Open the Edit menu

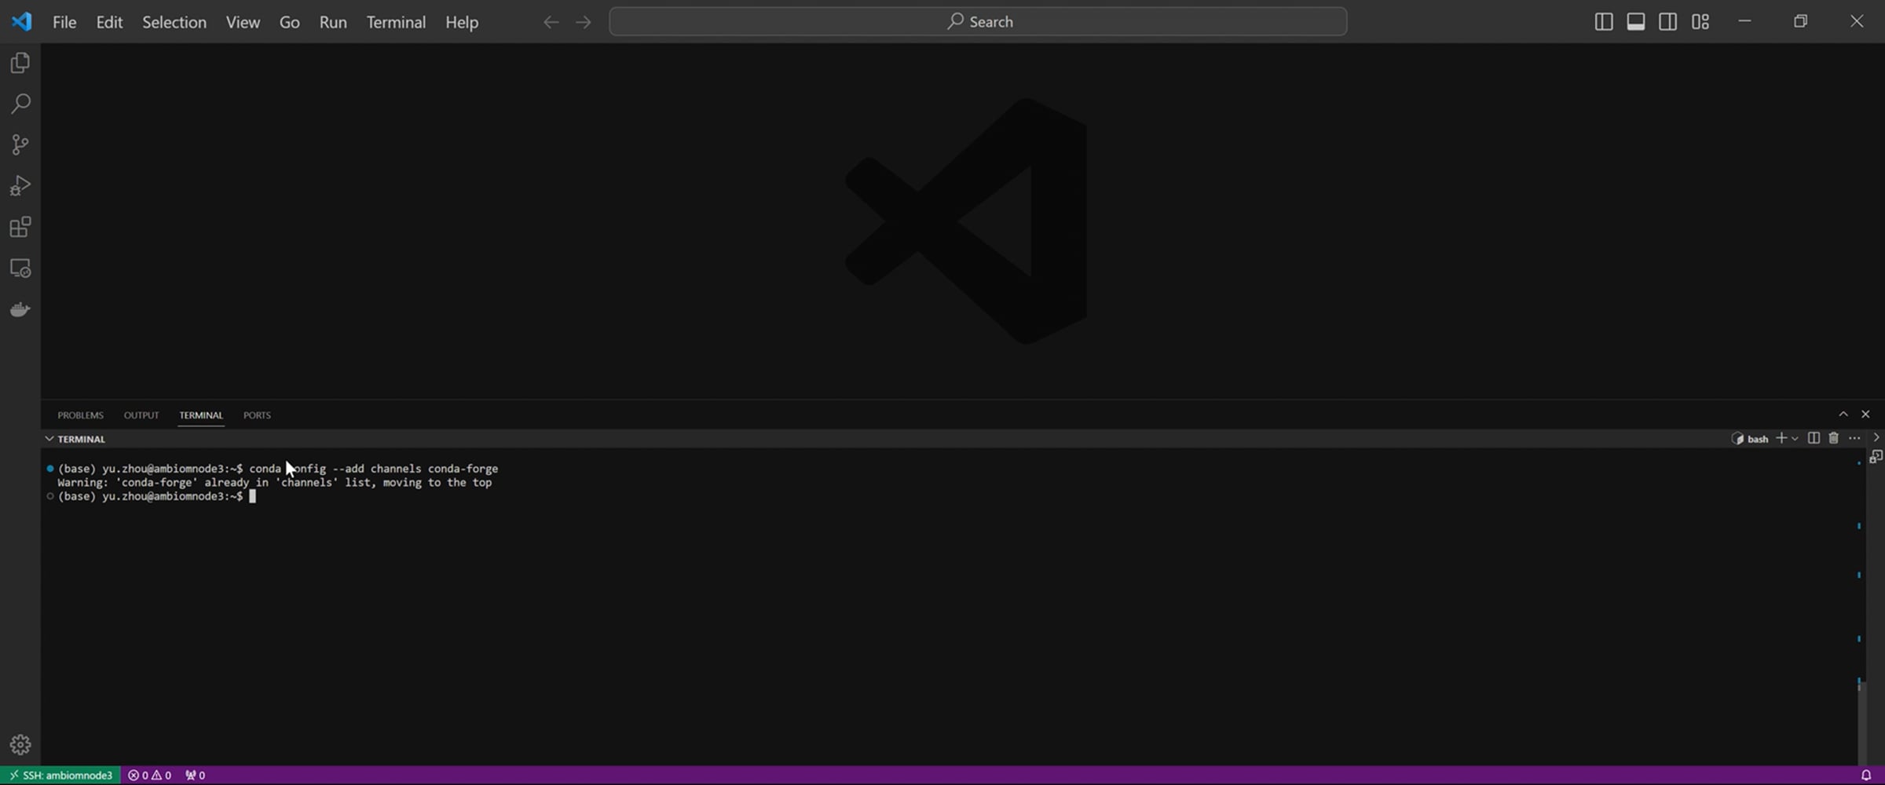point(109,22)
